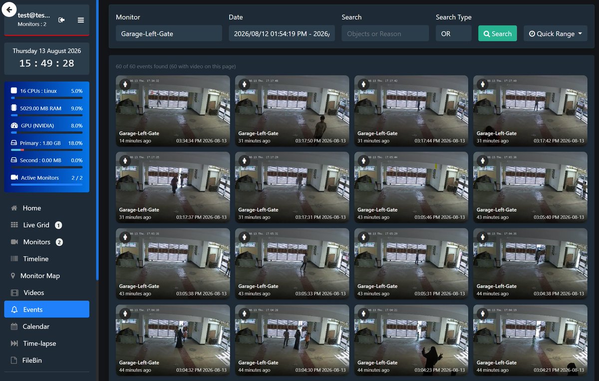Image resolution: width=599 pixels, height=381 pixels.
Task: Click the 16 CPUs usage progress bar
Action: coord(47,98)
